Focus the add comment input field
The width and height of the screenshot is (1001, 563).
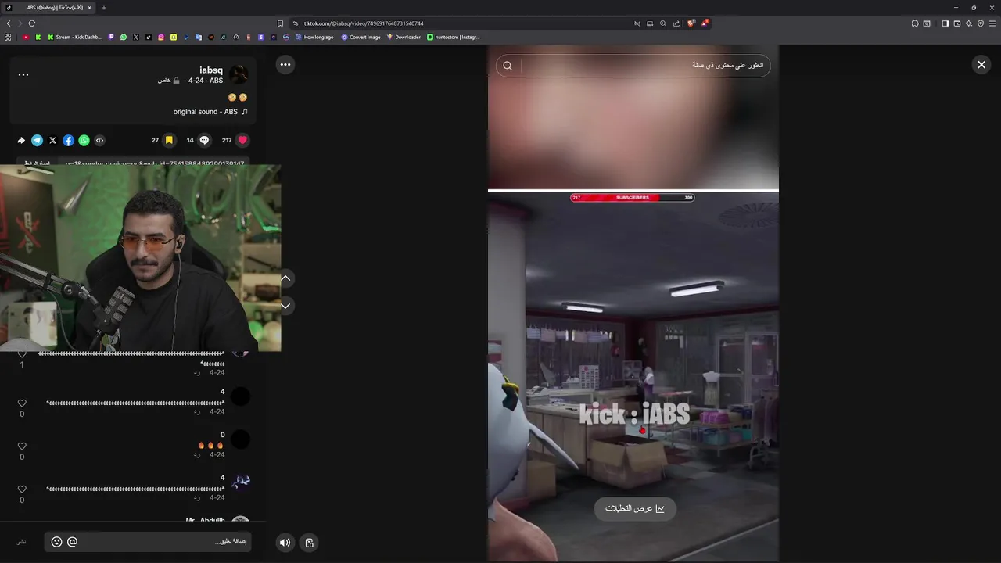pos(149,542)
